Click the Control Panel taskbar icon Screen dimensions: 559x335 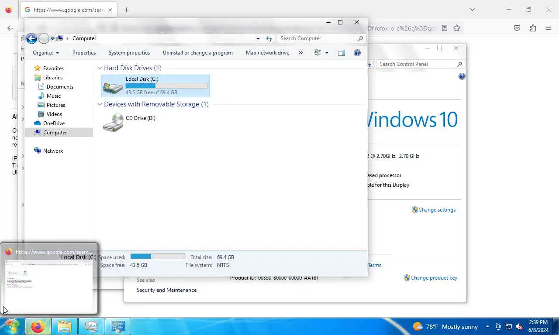(x=117, y=326)
